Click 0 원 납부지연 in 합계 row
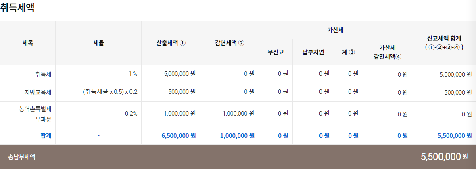The height and width of the screenshot is (170, 476). 324,135
